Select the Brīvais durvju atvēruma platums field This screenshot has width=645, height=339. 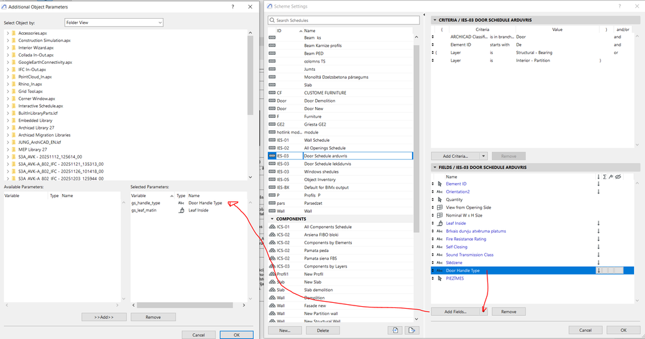(x=476, y=231)
